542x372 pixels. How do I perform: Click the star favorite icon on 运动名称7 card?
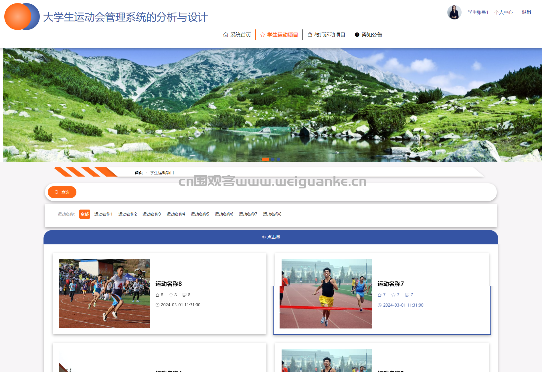point(393,295)
